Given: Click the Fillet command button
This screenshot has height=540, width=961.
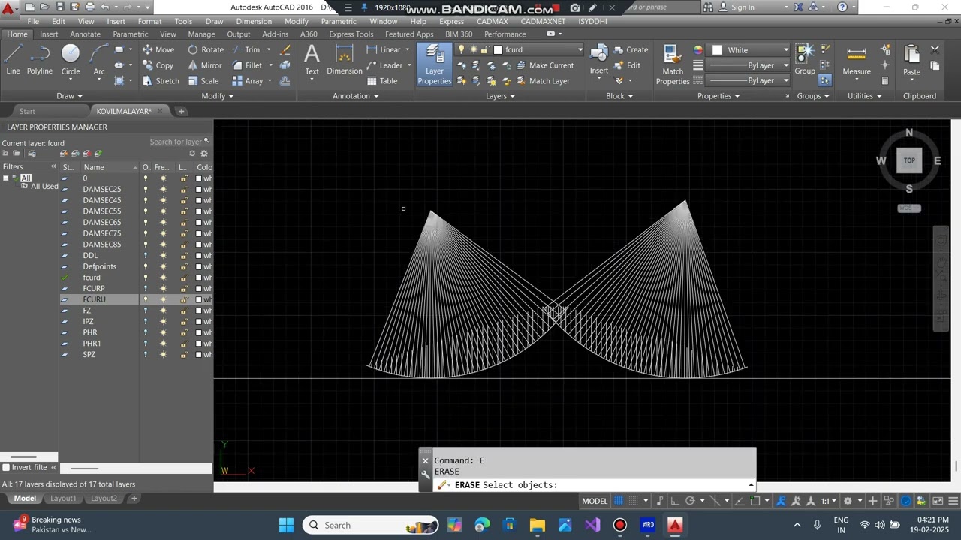Looking at the screenshot, I should pyautogui.click(x=247, y=65).
